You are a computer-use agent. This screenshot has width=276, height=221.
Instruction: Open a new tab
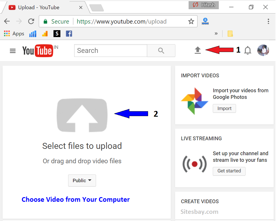[97, 8]
